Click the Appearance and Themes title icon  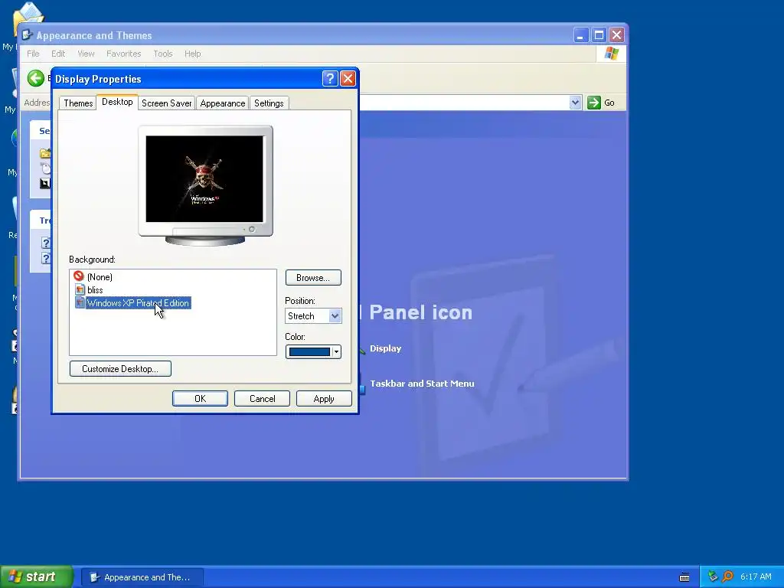(28, 35)
